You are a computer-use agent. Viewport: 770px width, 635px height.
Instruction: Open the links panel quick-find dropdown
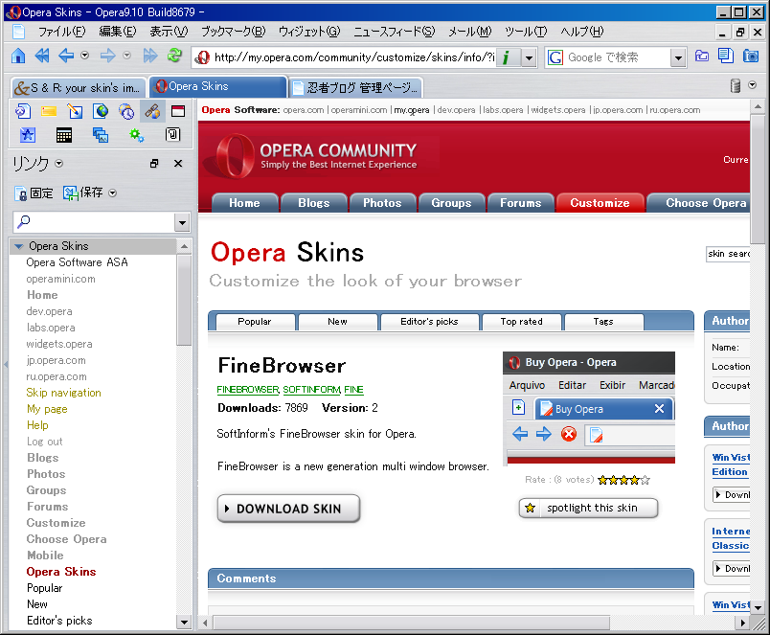point(182,222)
